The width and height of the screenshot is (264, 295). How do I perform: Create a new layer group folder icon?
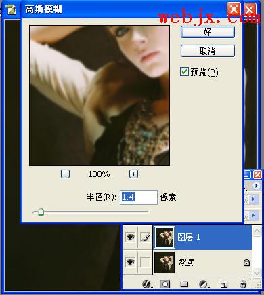(183, 284)
